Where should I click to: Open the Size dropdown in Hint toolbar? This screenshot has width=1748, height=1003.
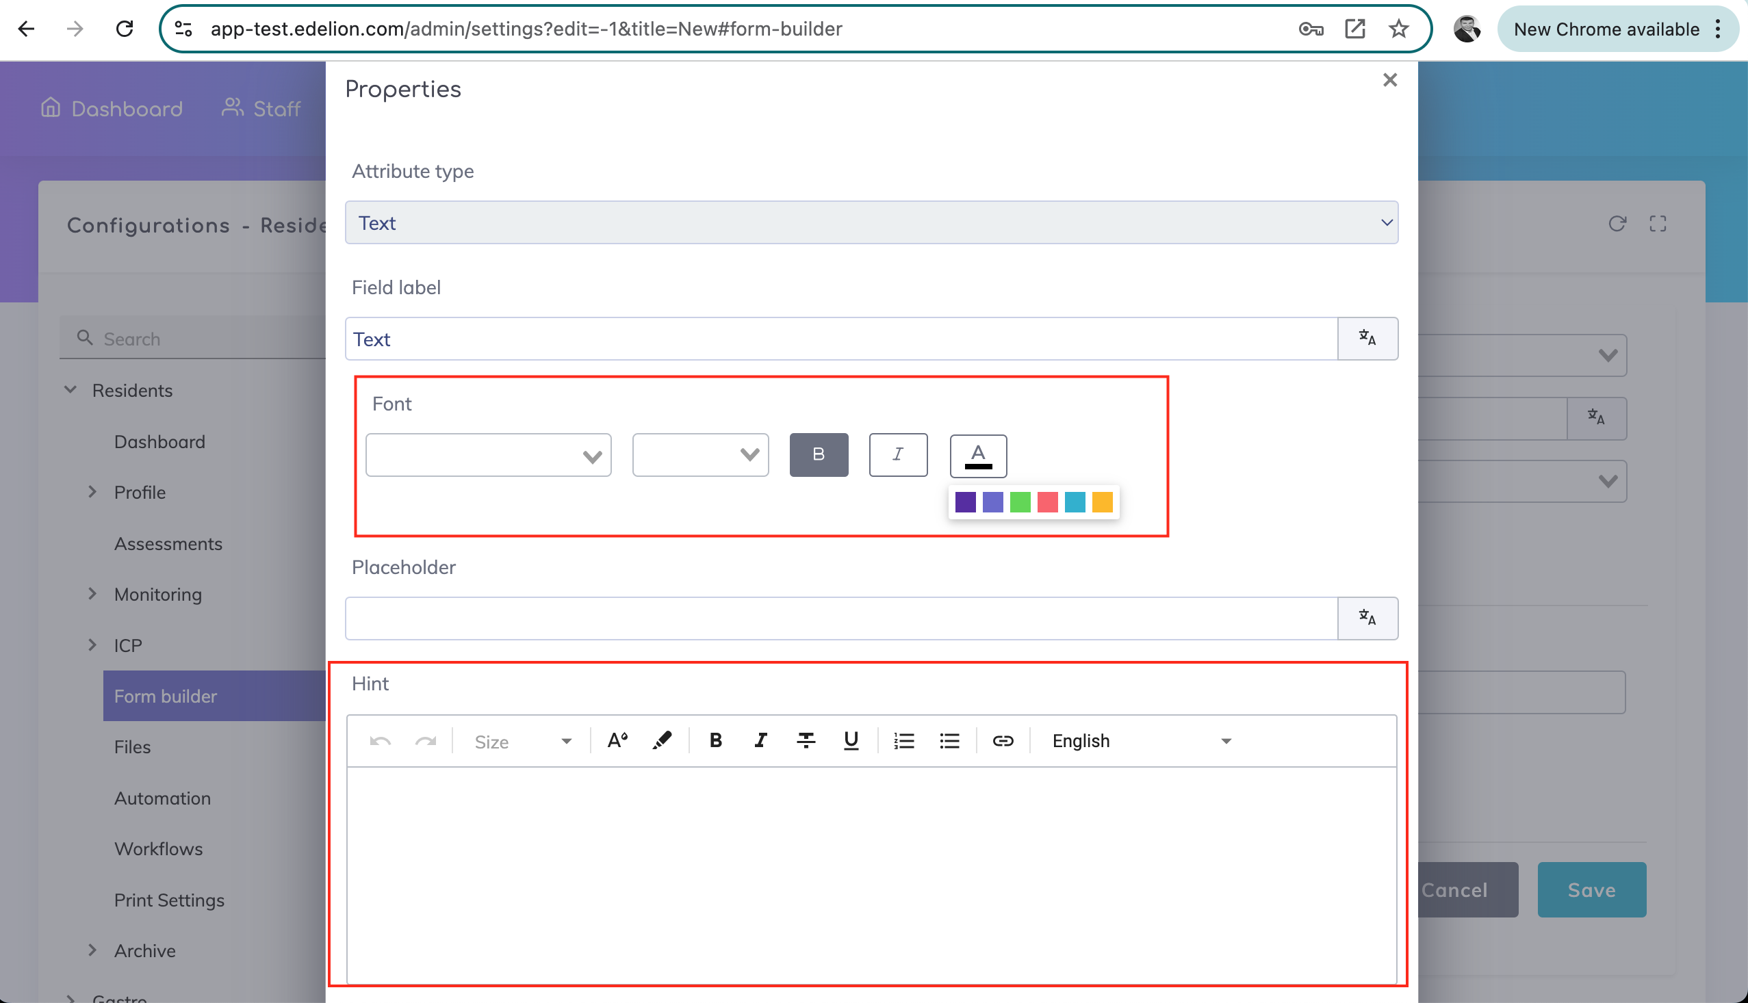point(522,741)
